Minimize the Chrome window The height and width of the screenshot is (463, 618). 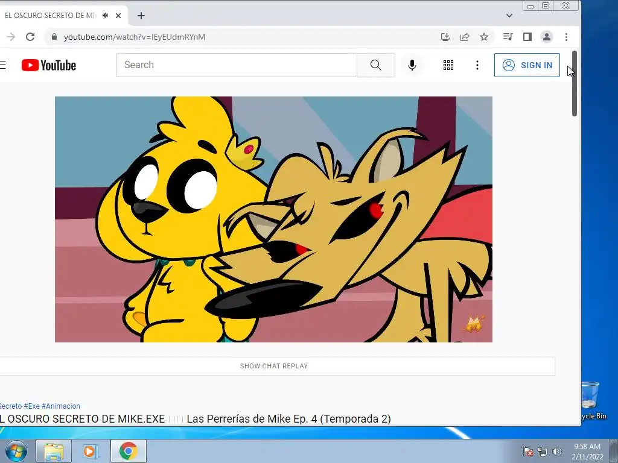[x=530, y=5]
